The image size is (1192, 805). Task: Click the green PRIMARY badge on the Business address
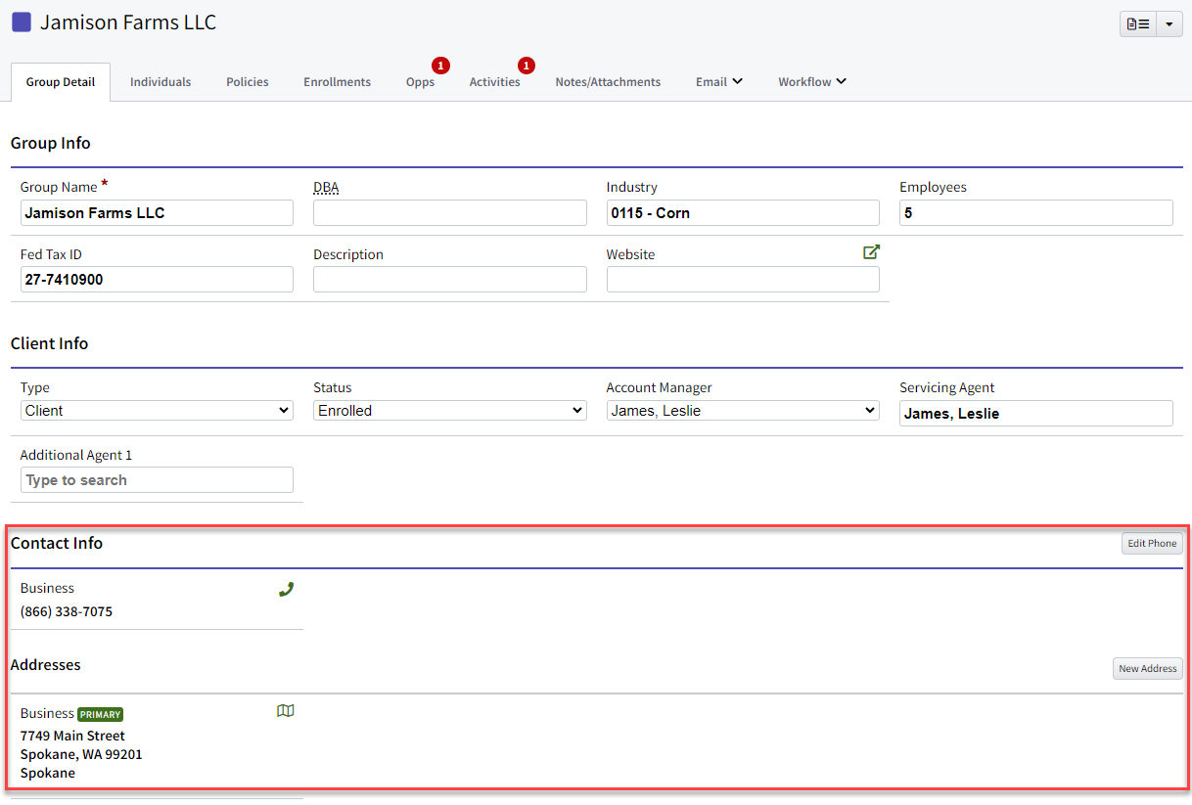[100, 713]
